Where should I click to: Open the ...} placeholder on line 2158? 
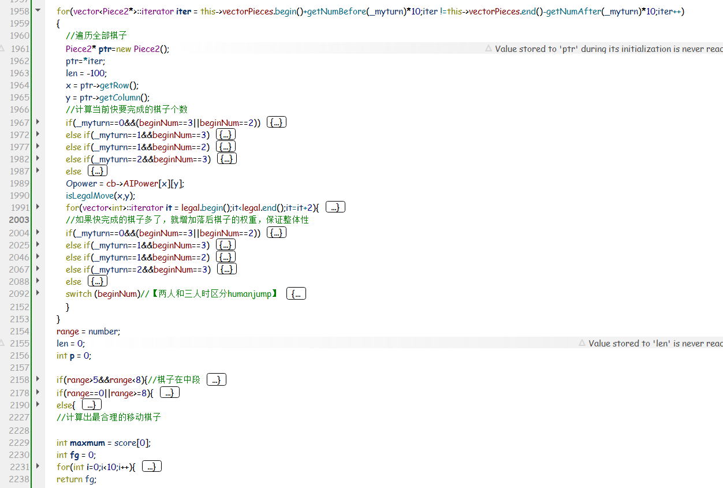click(x=217, y=380)
